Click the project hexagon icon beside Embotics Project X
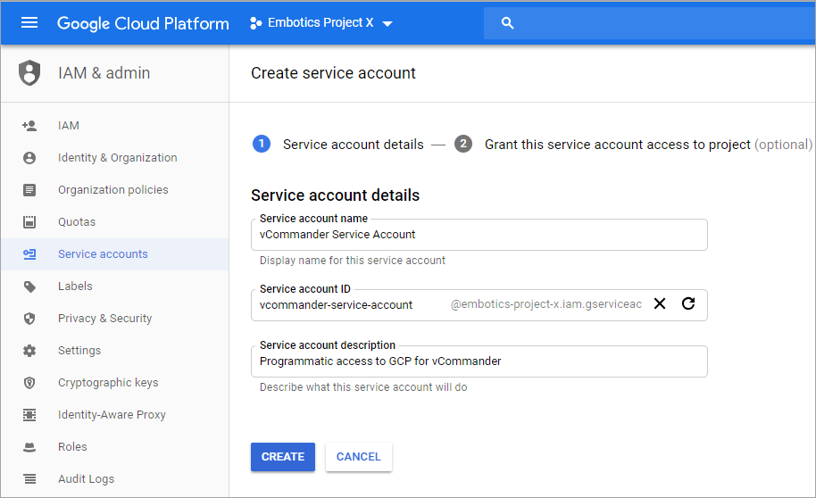The height and width of the screenshot is (498, 816). pyautogui.click(x=255, y=23)
